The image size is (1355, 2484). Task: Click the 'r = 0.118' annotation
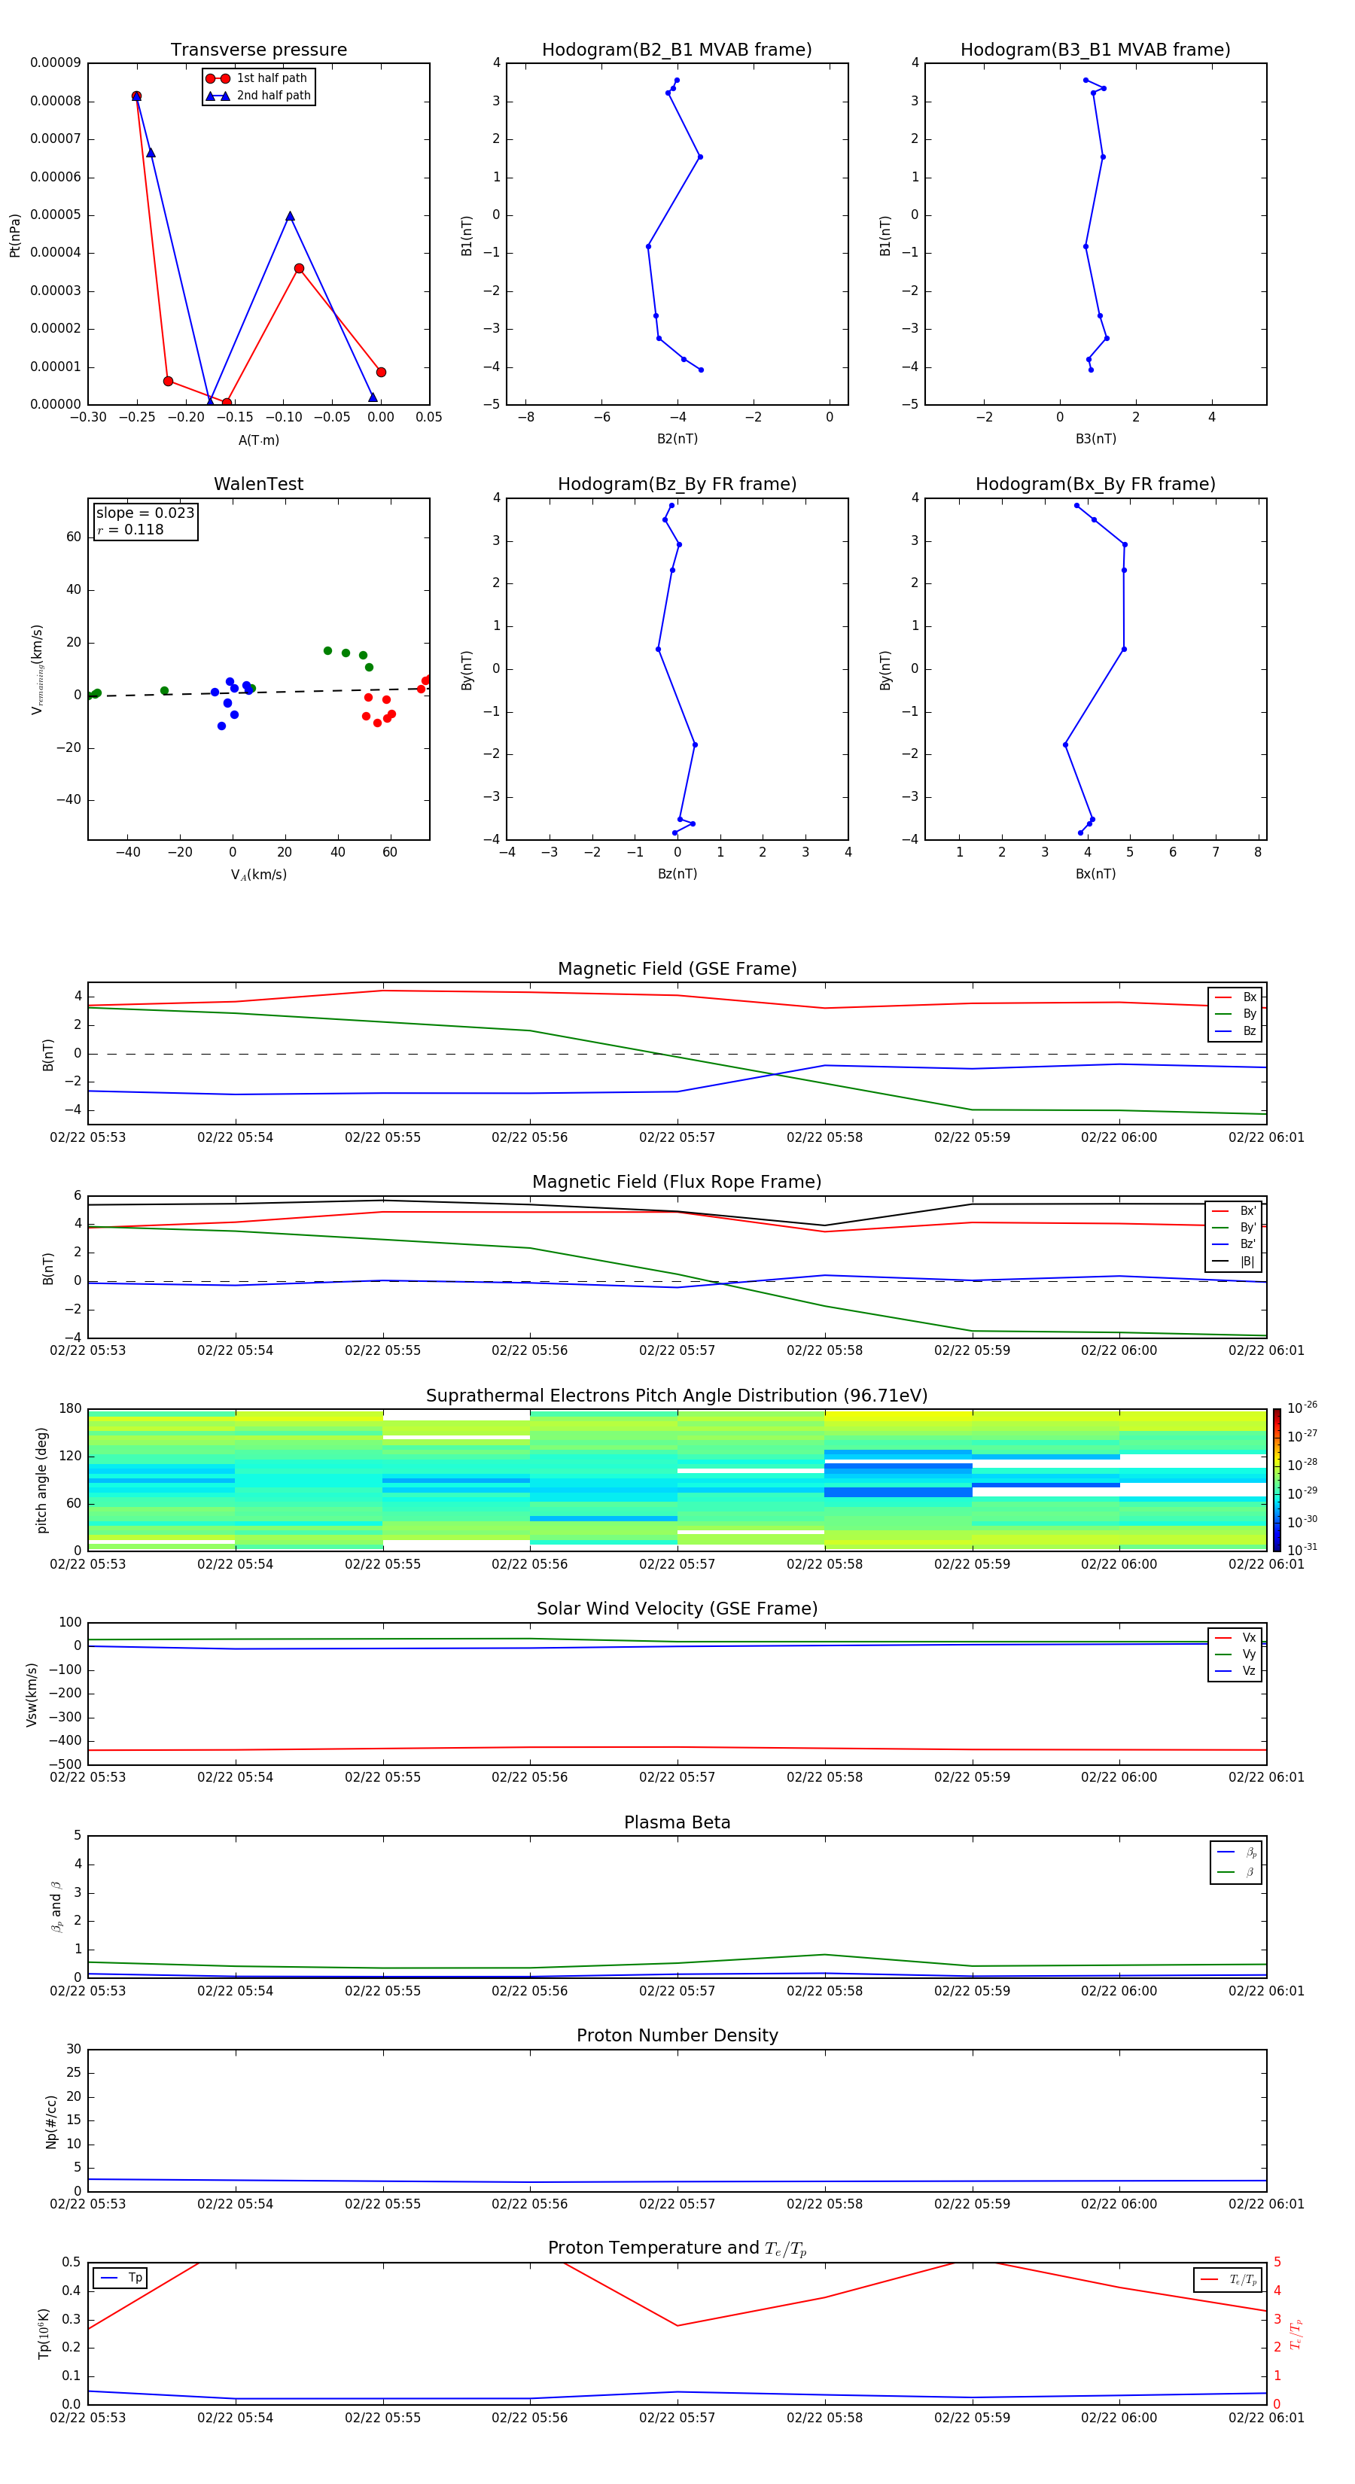click(130, 529)
